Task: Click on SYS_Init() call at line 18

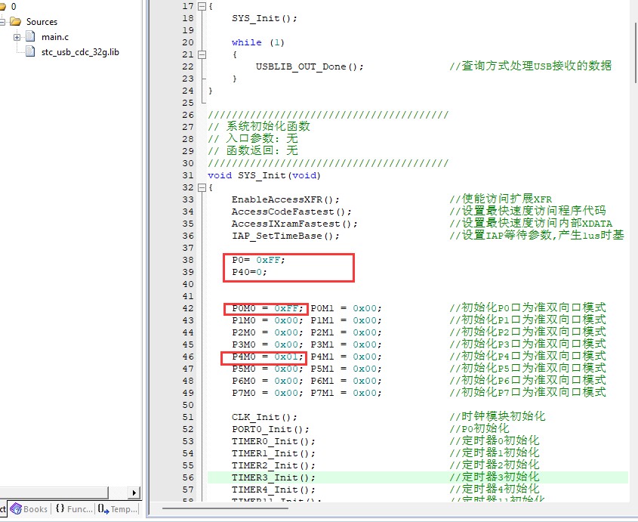Action: coord(264,18)
